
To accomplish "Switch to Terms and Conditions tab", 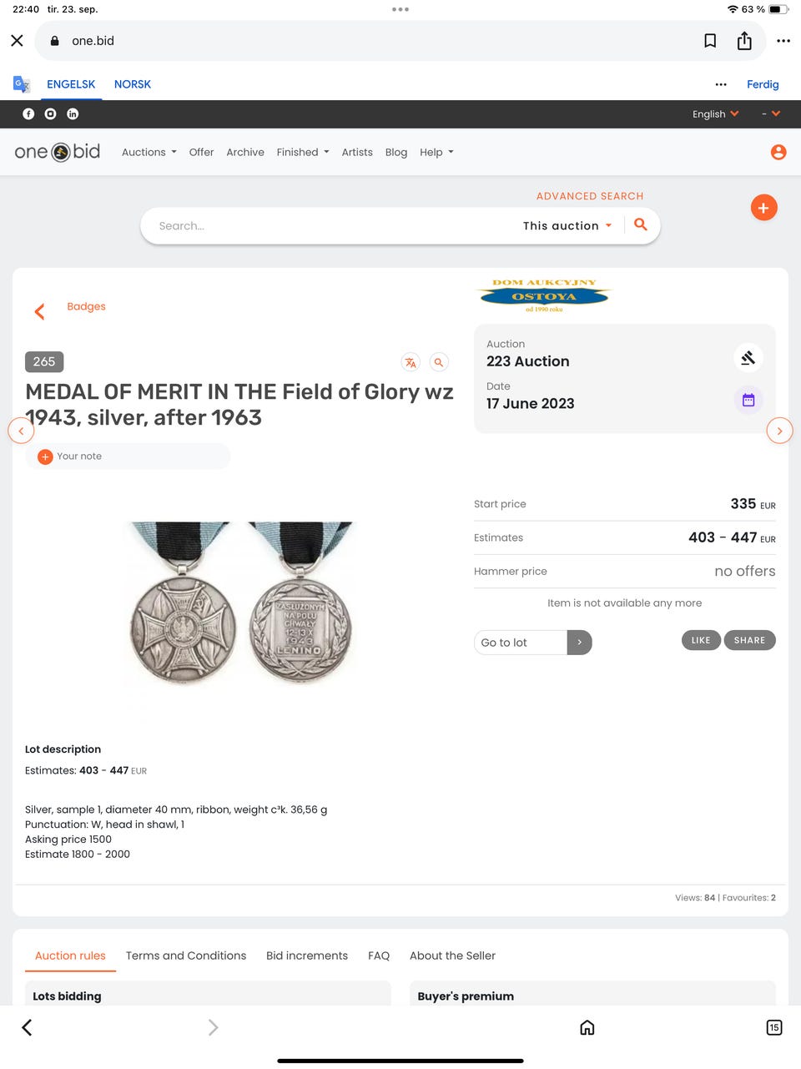I will click(186, 956).
